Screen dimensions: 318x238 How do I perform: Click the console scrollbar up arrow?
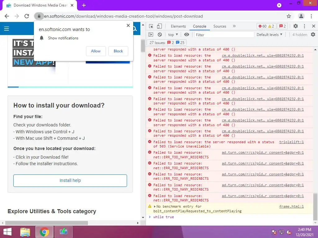[315, 49]
